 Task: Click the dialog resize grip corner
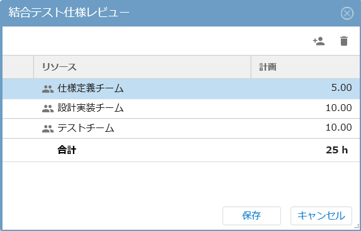click(x=357, y=227)
